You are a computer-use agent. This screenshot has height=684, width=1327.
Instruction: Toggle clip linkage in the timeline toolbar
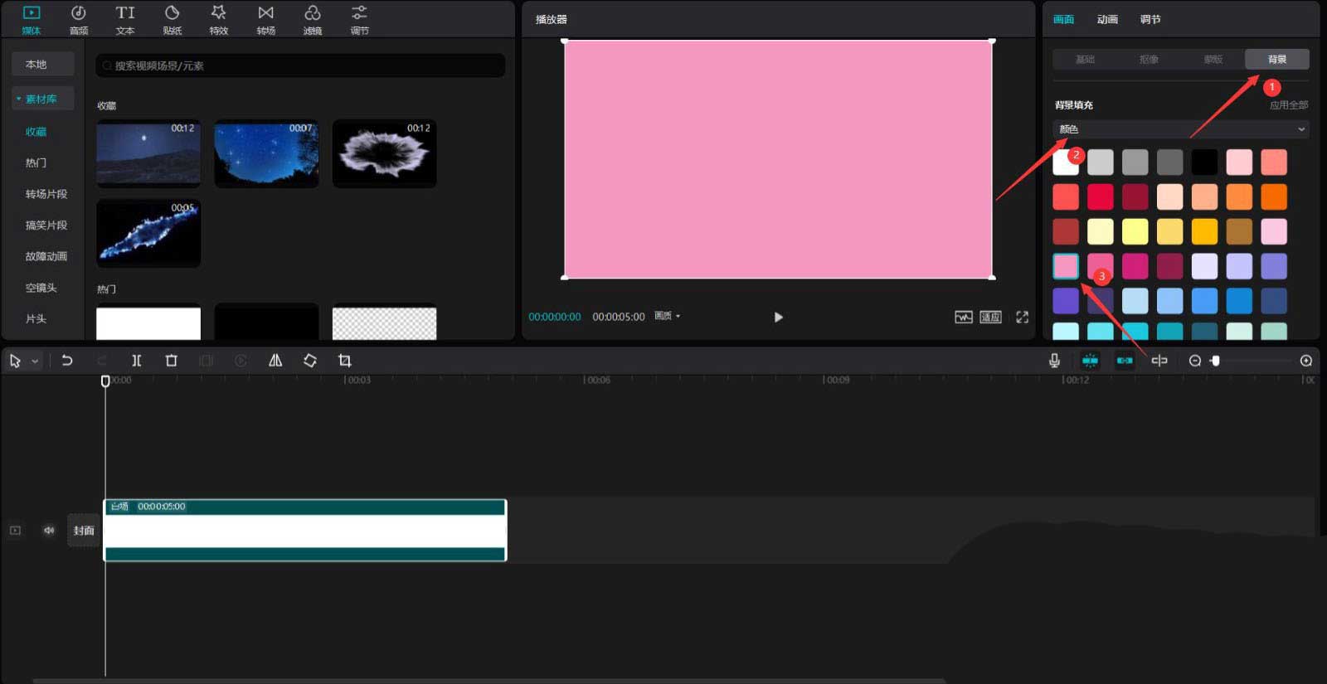[x=1125, y=361]
